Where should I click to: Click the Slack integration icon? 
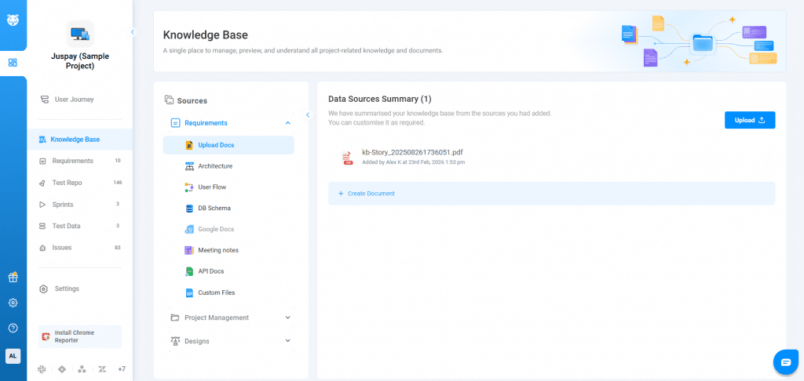41,368
